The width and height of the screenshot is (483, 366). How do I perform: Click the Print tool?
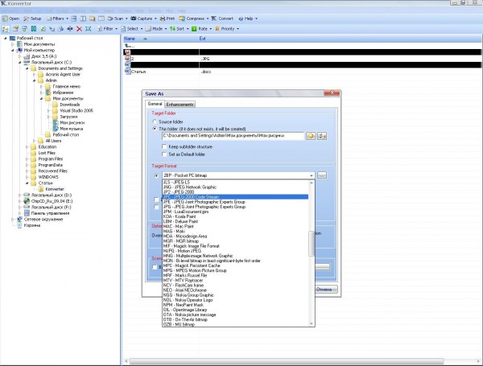[x=167, y=19]
